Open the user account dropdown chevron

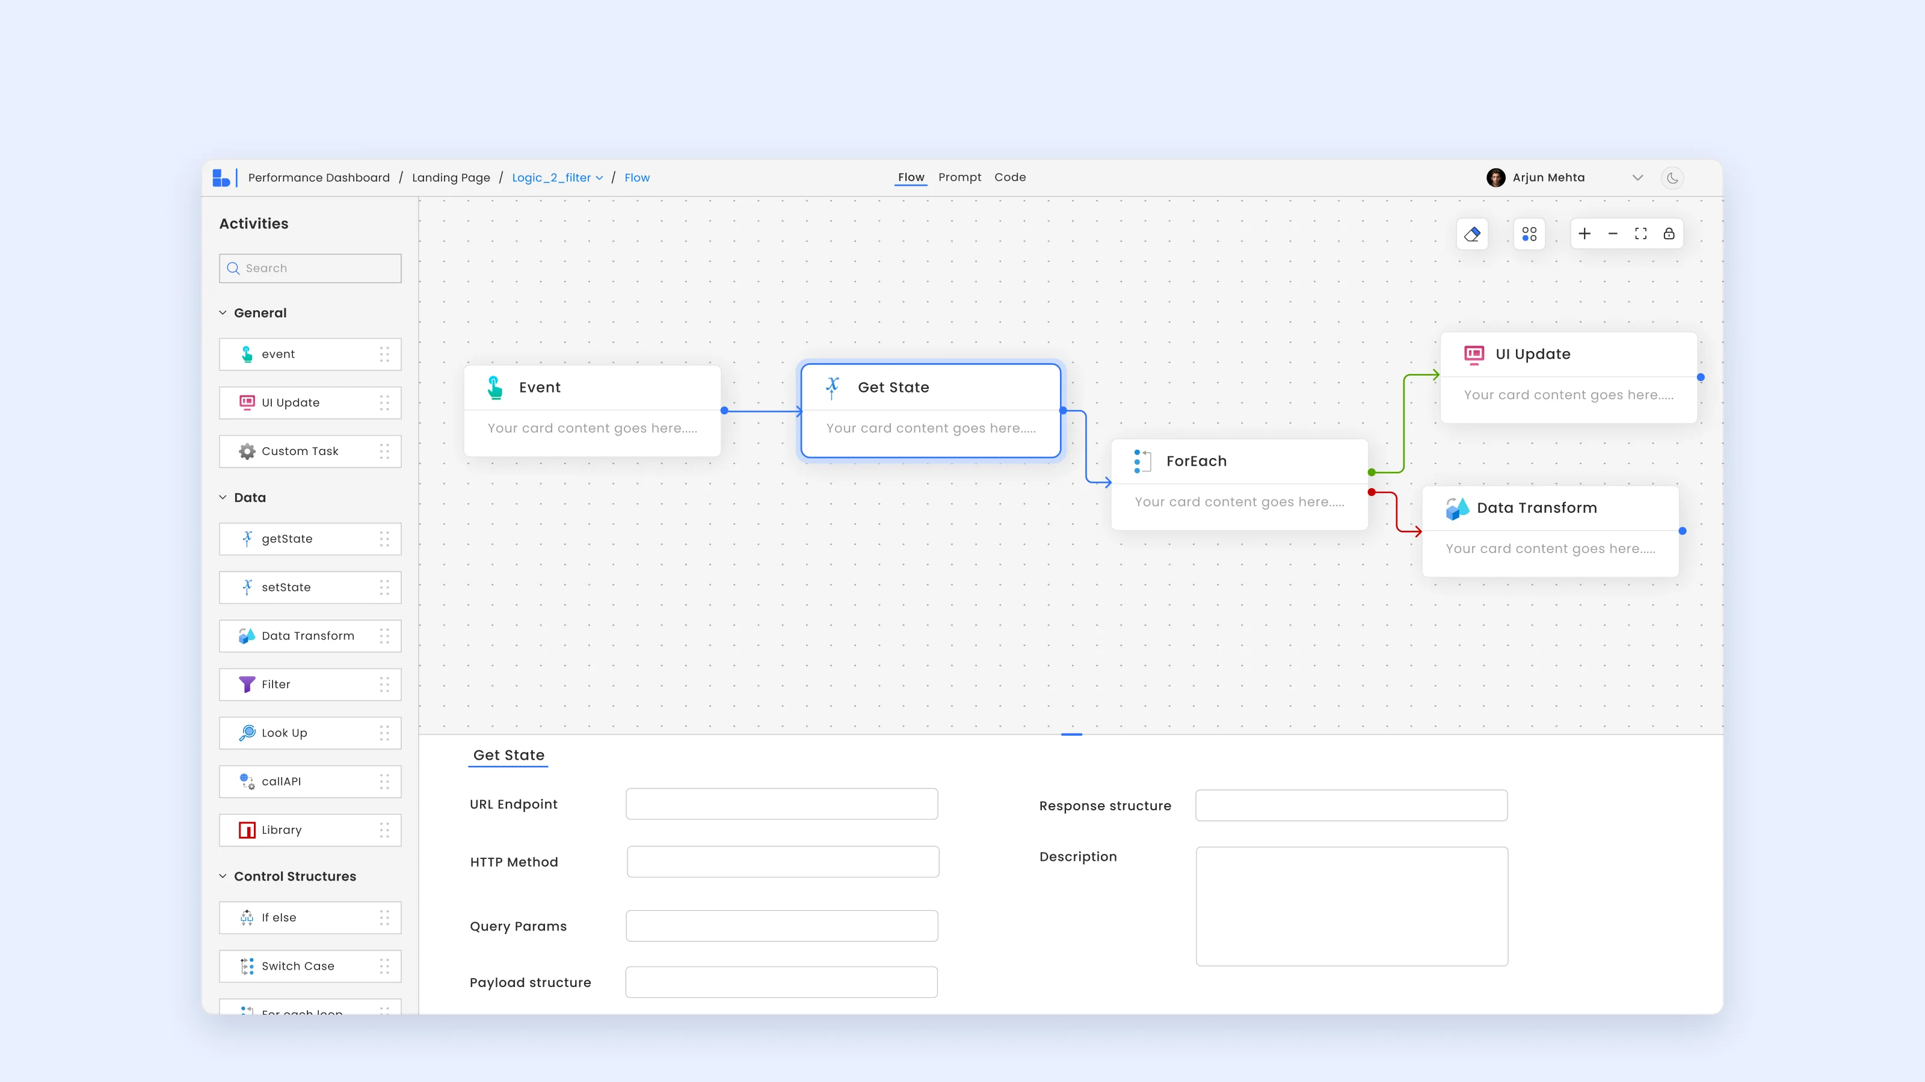pyautogui.click(x=1637, y=178)
